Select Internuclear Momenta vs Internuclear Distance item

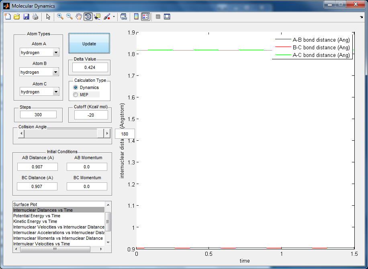(58, 238)
